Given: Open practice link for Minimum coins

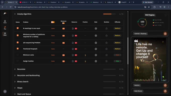Looking at the screenshot, I should (x=85, y=55).
